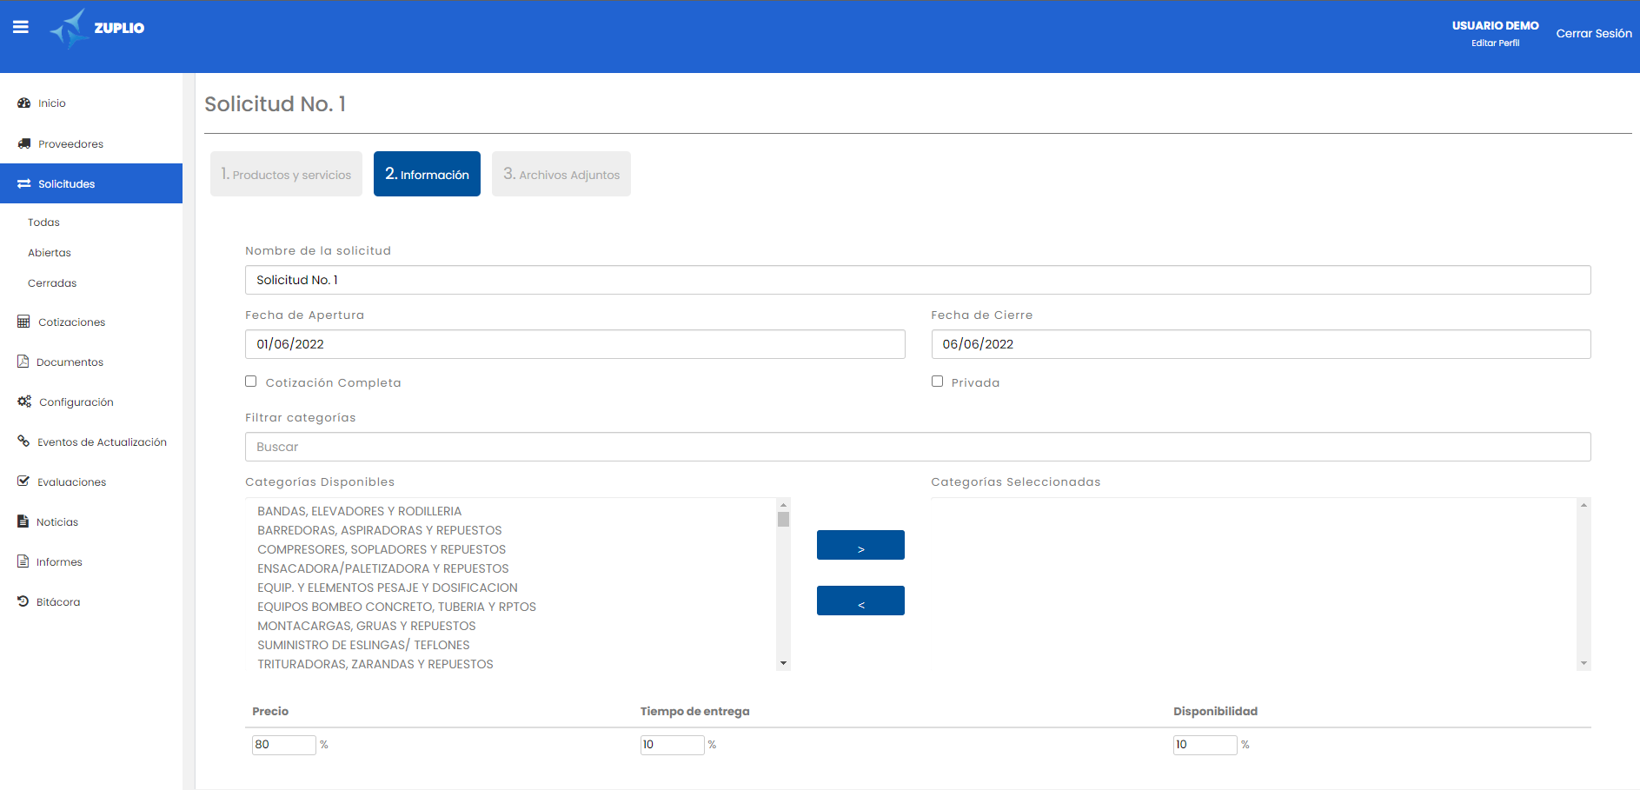
Task: Show Abiertas solicitudes
Action: 50,253
